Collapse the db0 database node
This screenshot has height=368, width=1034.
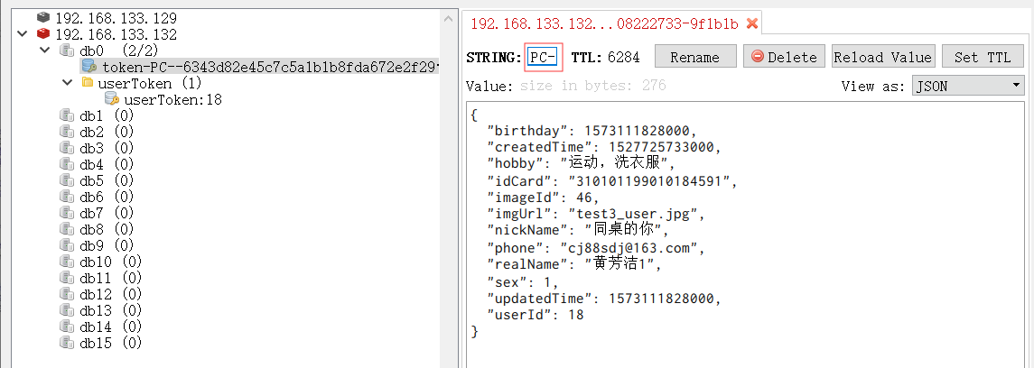45,50
